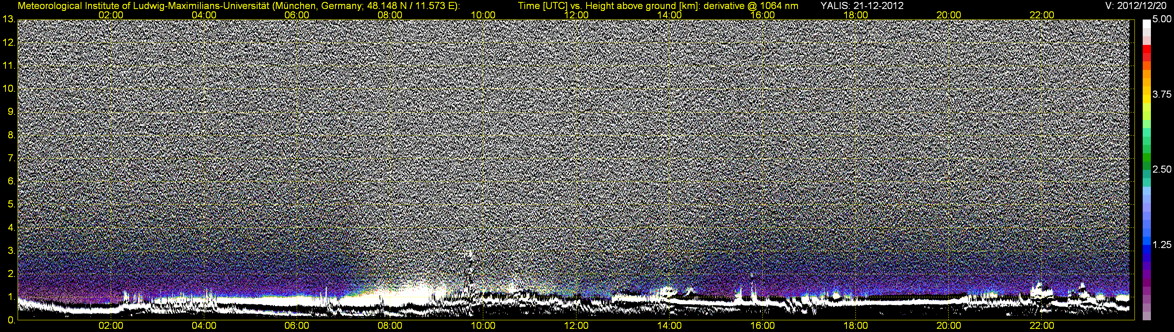Click the 5 km height axis label

[11, 205]
